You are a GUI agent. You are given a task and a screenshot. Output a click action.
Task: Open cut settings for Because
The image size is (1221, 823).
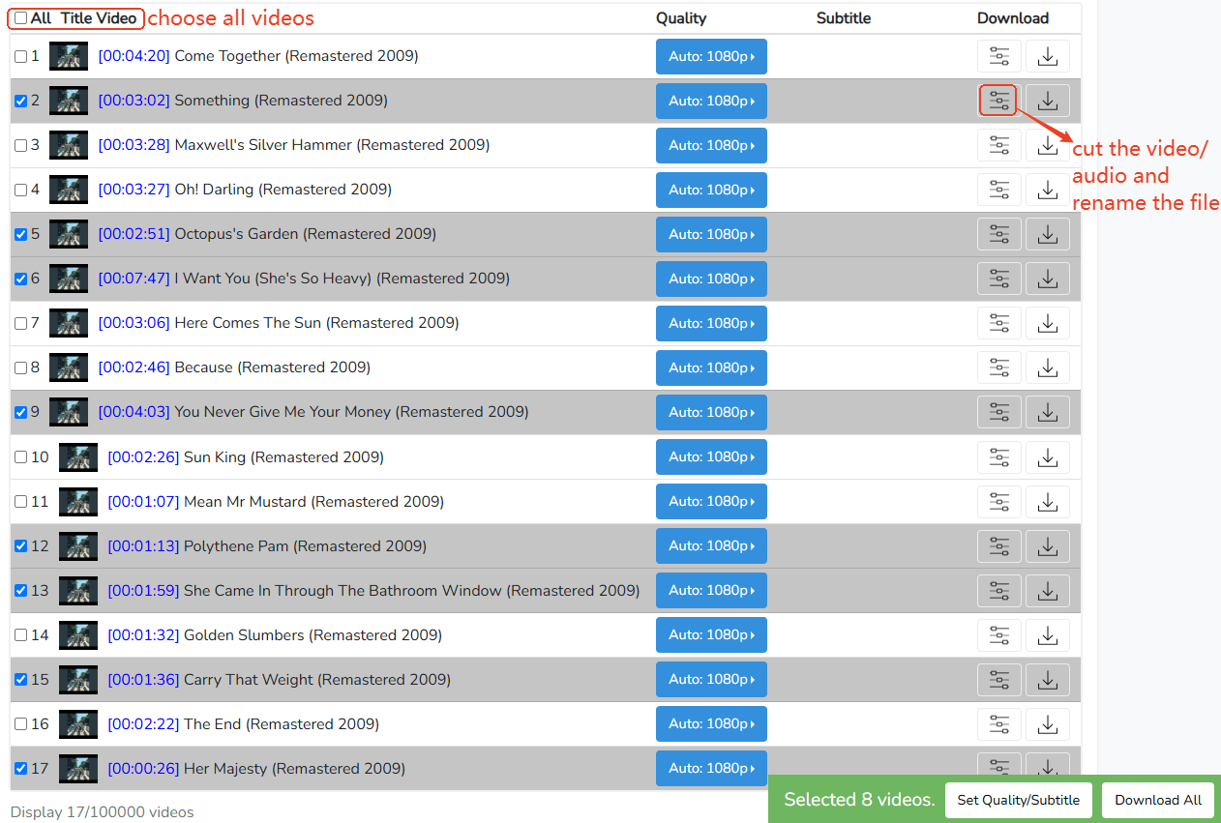998,368
